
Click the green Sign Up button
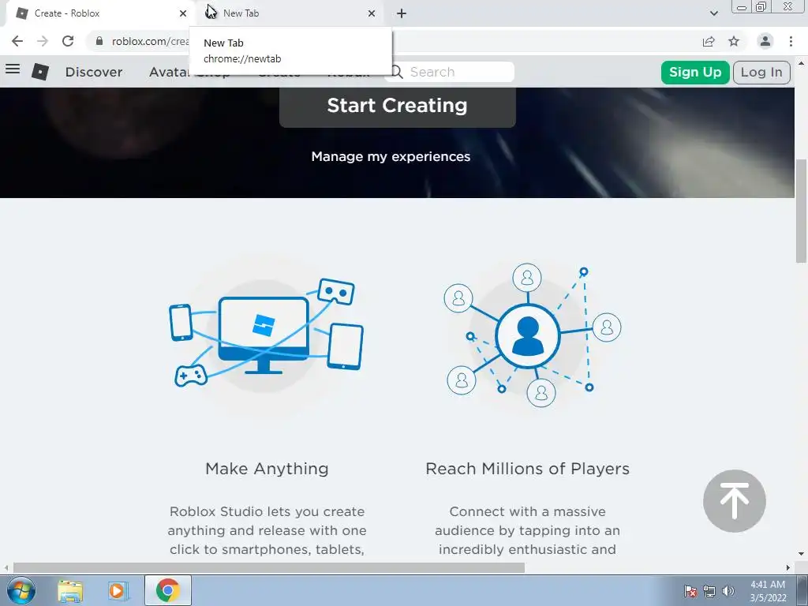tap(695, 72)
